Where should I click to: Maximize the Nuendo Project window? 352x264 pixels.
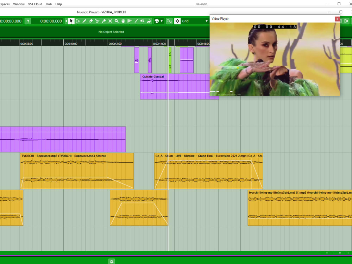[x=341, y=12]
